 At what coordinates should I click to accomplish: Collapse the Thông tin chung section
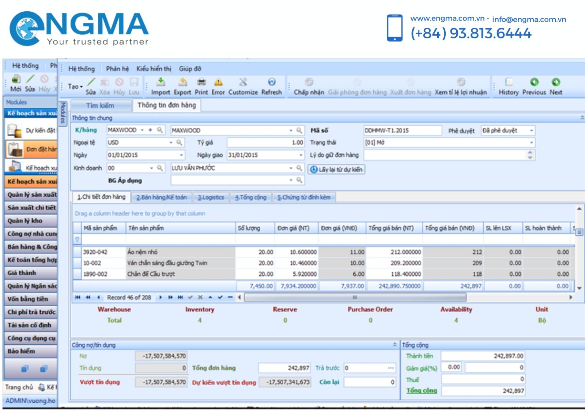(582, 118)
